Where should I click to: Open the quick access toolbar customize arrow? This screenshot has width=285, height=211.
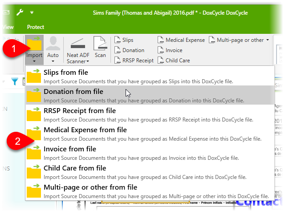[32, 12]
